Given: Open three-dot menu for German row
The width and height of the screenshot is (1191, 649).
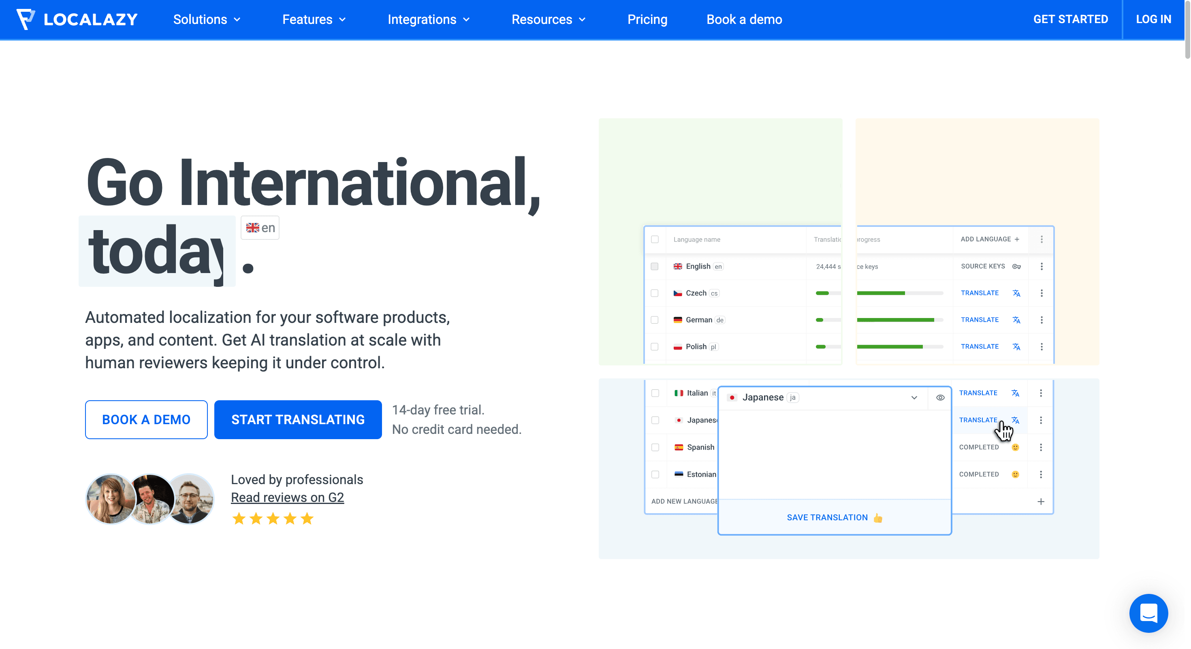Looking at the screenshot, I should pyautogui.click(x=1042, y=320).
